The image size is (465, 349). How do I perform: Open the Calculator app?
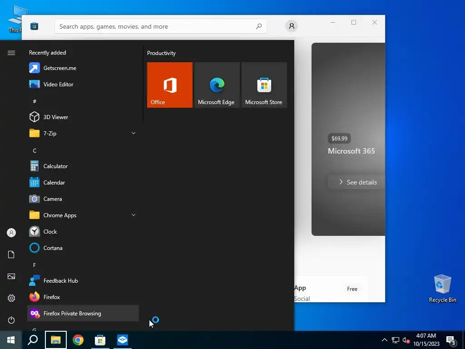[83, 166]
